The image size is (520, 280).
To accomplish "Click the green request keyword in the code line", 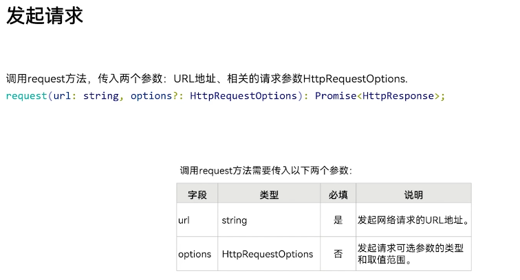I will (x=26, y=96).
